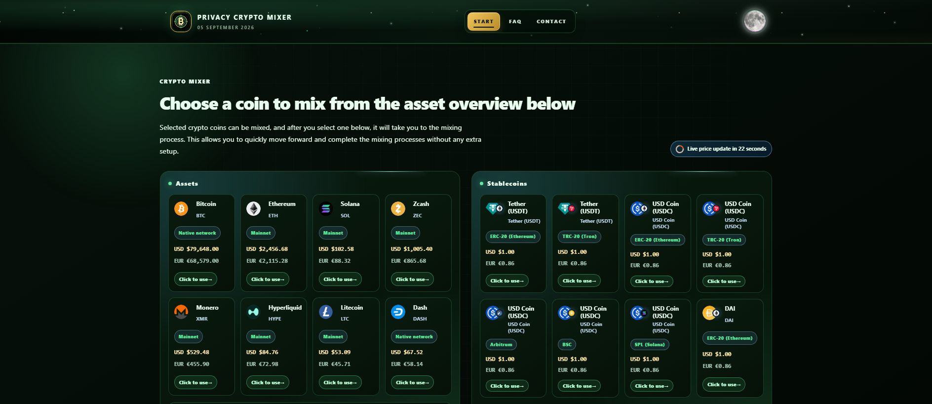The width and height of the screenshot is (932, 404).
Task: Click the USD Coin ERC-20 icon
Action: [x=639, y=208]
